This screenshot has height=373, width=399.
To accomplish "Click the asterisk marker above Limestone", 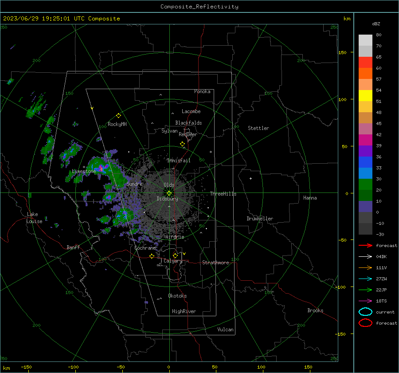I will click(x=84, y=167).
